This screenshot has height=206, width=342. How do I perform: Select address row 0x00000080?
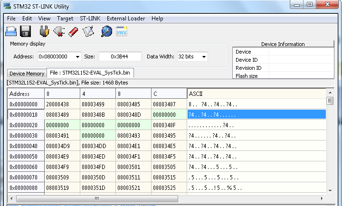(x=26, y=188)
